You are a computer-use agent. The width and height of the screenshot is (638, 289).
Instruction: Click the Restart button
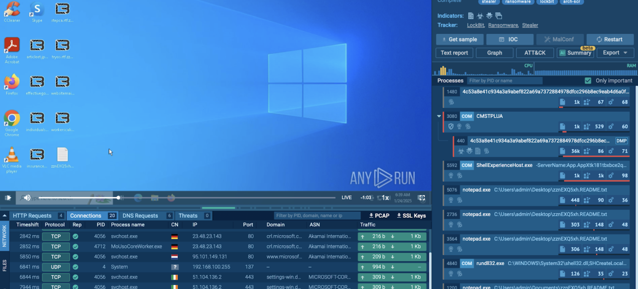(610, 39)
